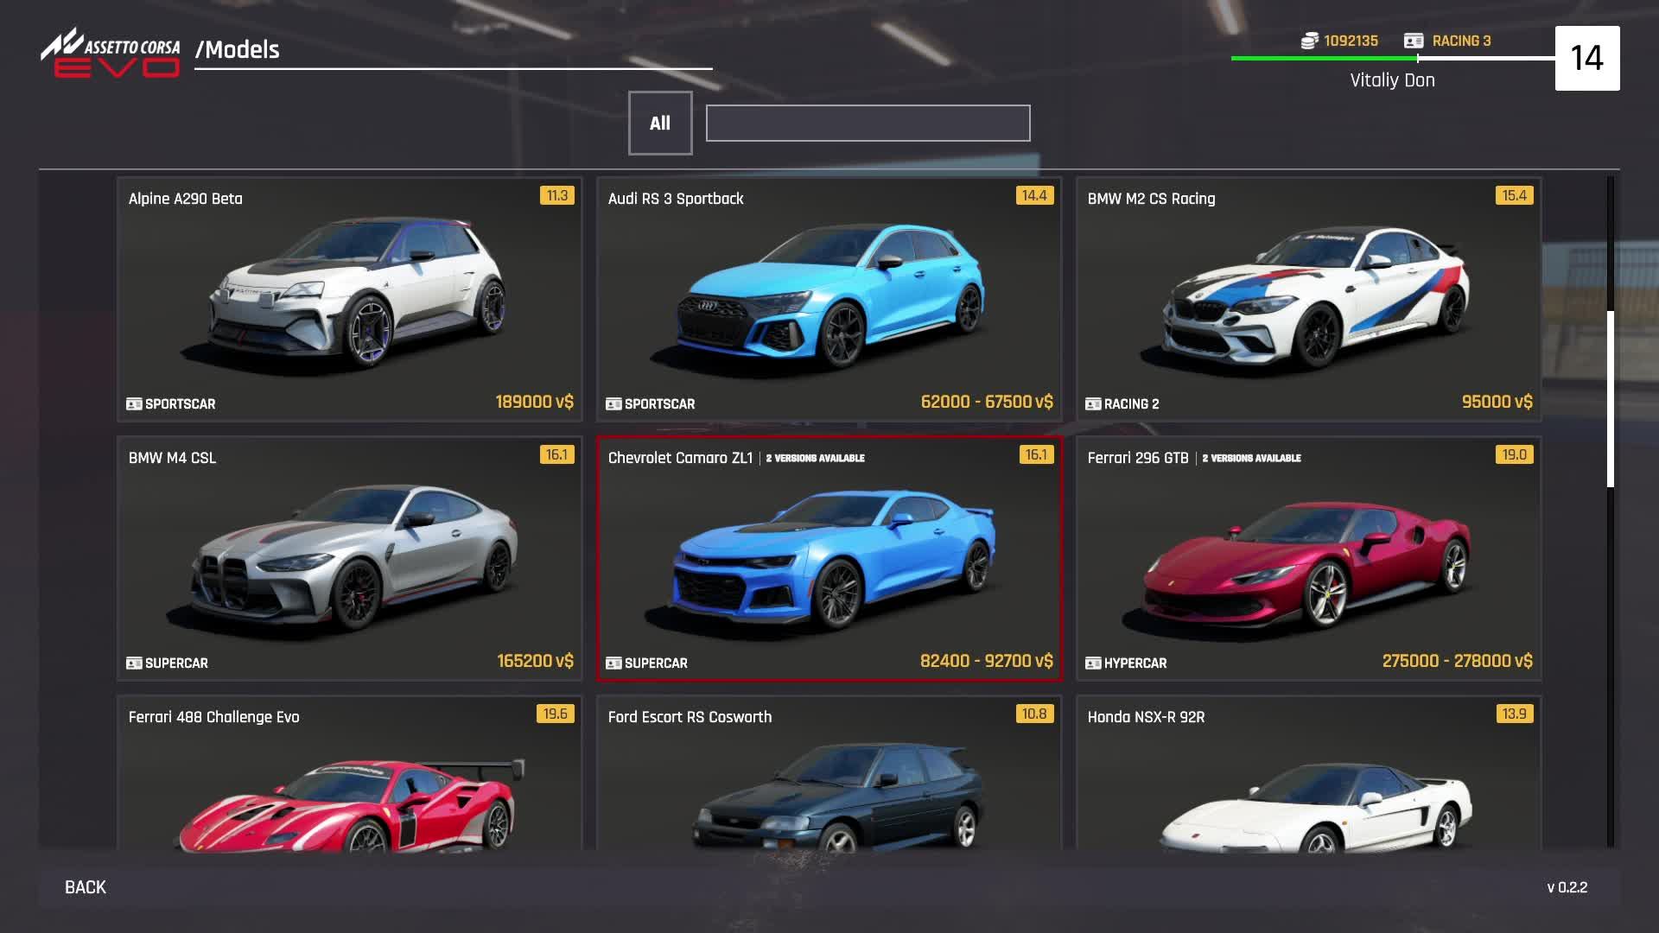Click the 11.3 rating badge on Alpine
This screenshot has width=1659, height=933.
[556, 195]
